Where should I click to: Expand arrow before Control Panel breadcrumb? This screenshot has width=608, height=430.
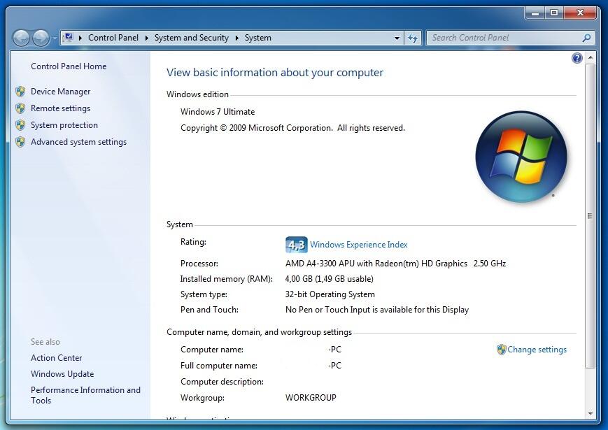click(80, 38)
